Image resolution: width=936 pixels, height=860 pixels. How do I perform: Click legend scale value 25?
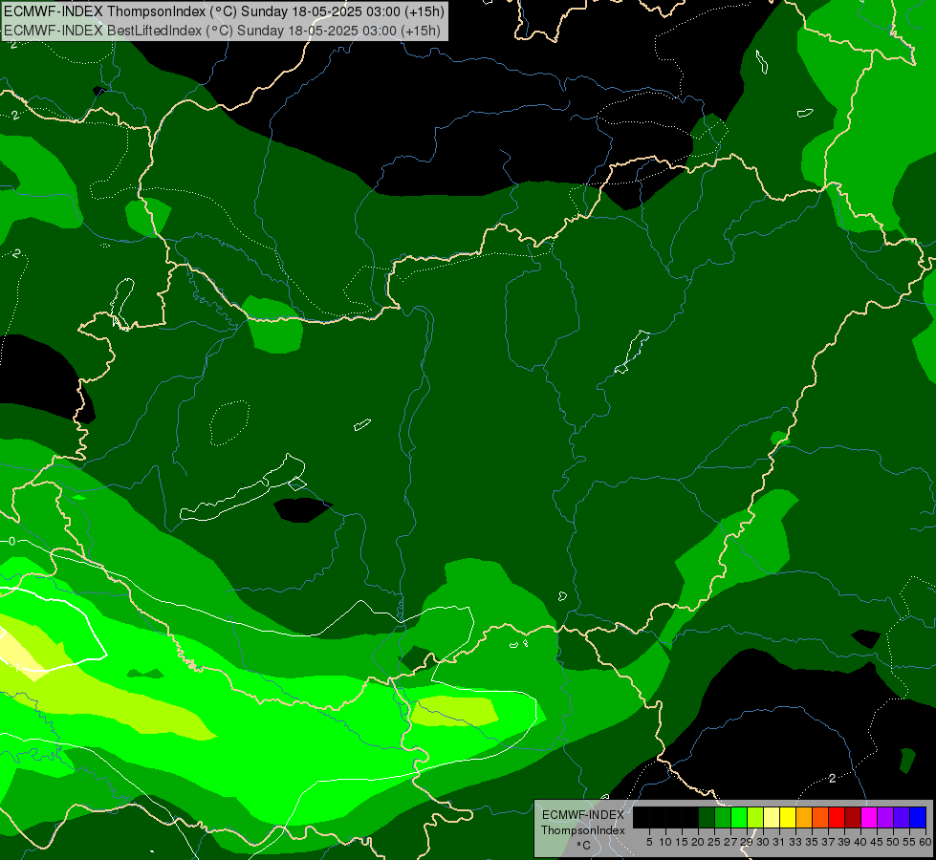[714, 842]
